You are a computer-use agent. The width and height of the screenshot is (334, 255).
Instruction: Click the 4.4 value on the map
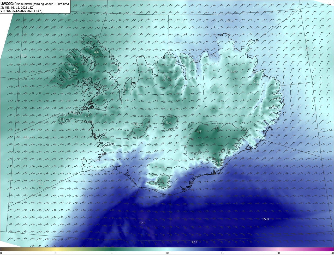(96, 52)
